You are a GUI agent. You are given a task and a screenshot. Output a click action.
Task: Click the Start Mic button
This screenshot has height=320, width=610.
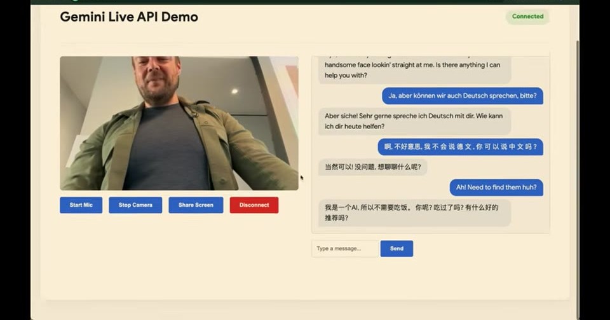pyautogui.click(x=81, y=205)
